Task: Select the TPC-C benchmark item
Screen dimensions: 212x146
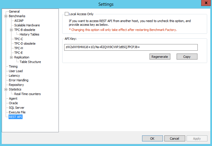Action: [x=19, y=39]
